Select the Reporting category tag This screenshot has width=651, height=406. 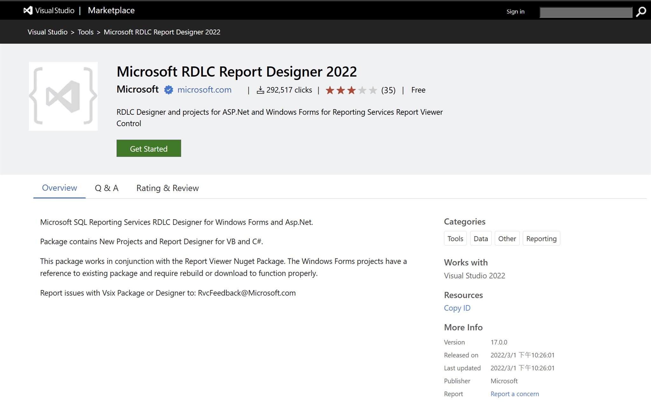tap(541, 238)
